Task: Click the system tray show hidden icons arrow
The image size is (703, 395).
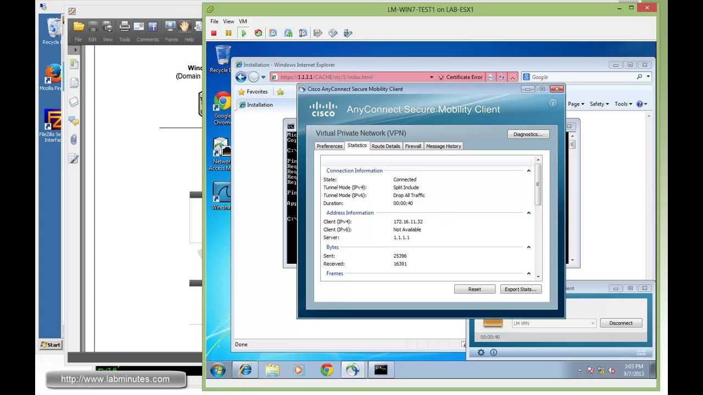Action: coord(579,370)
